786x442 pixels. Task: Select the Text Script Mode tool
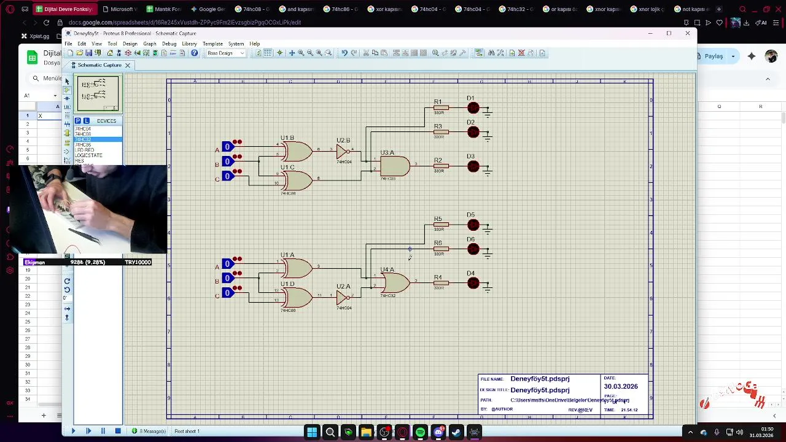pyautogui.click(x=67, y=116)
